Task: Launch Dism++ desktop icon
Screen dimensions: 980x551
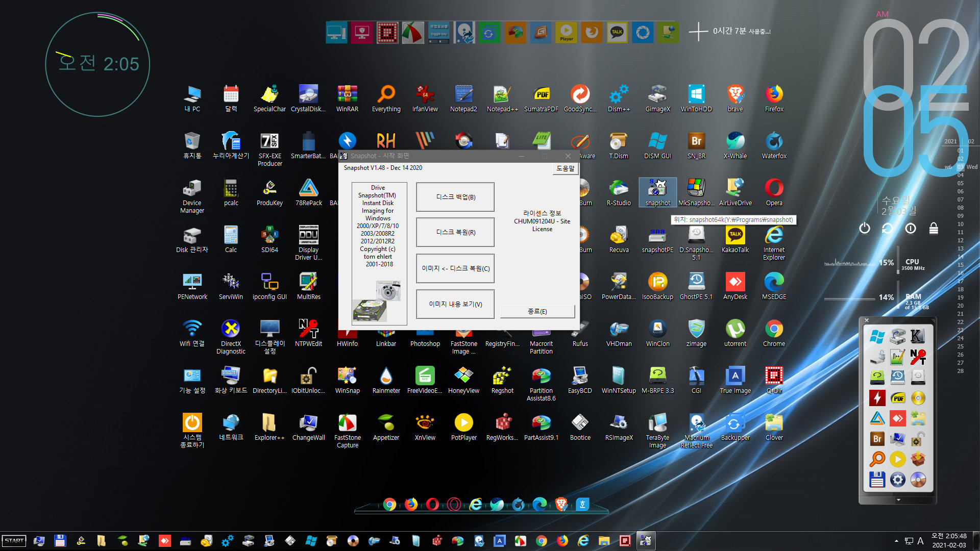Action: (619, 98)
